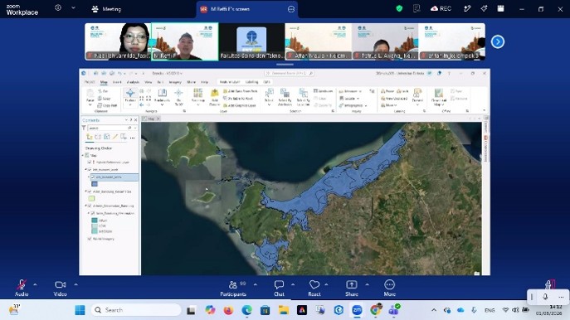Viewport: 570px width, 320px height.
Task: Click the Contents filter funnel icon
Action: click(84, 128)
